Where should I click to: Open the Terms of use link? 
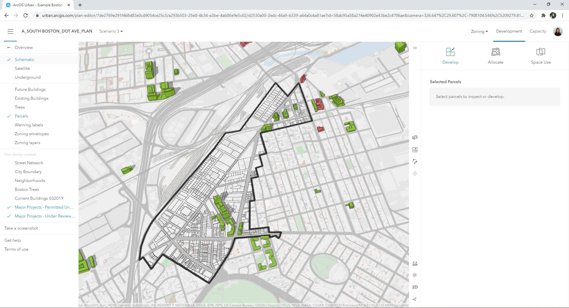click(x=16, y=249)
